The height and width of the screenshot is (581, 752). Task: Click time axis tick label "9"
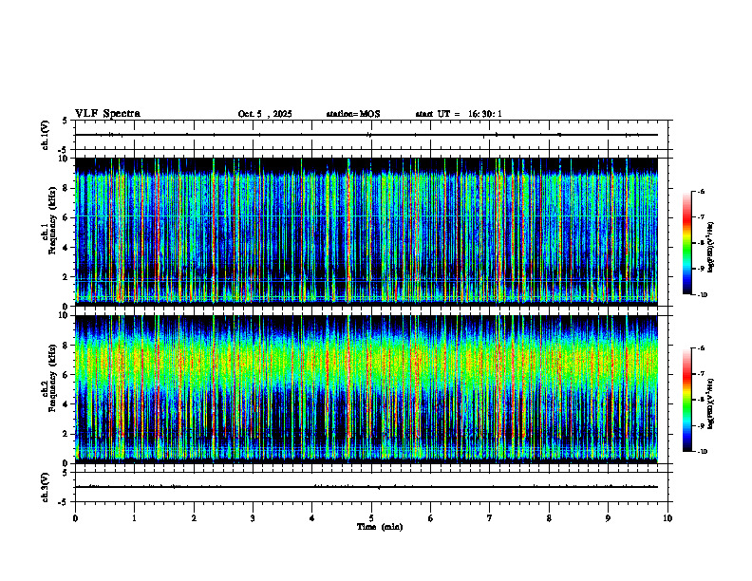[x=608, y=518]
